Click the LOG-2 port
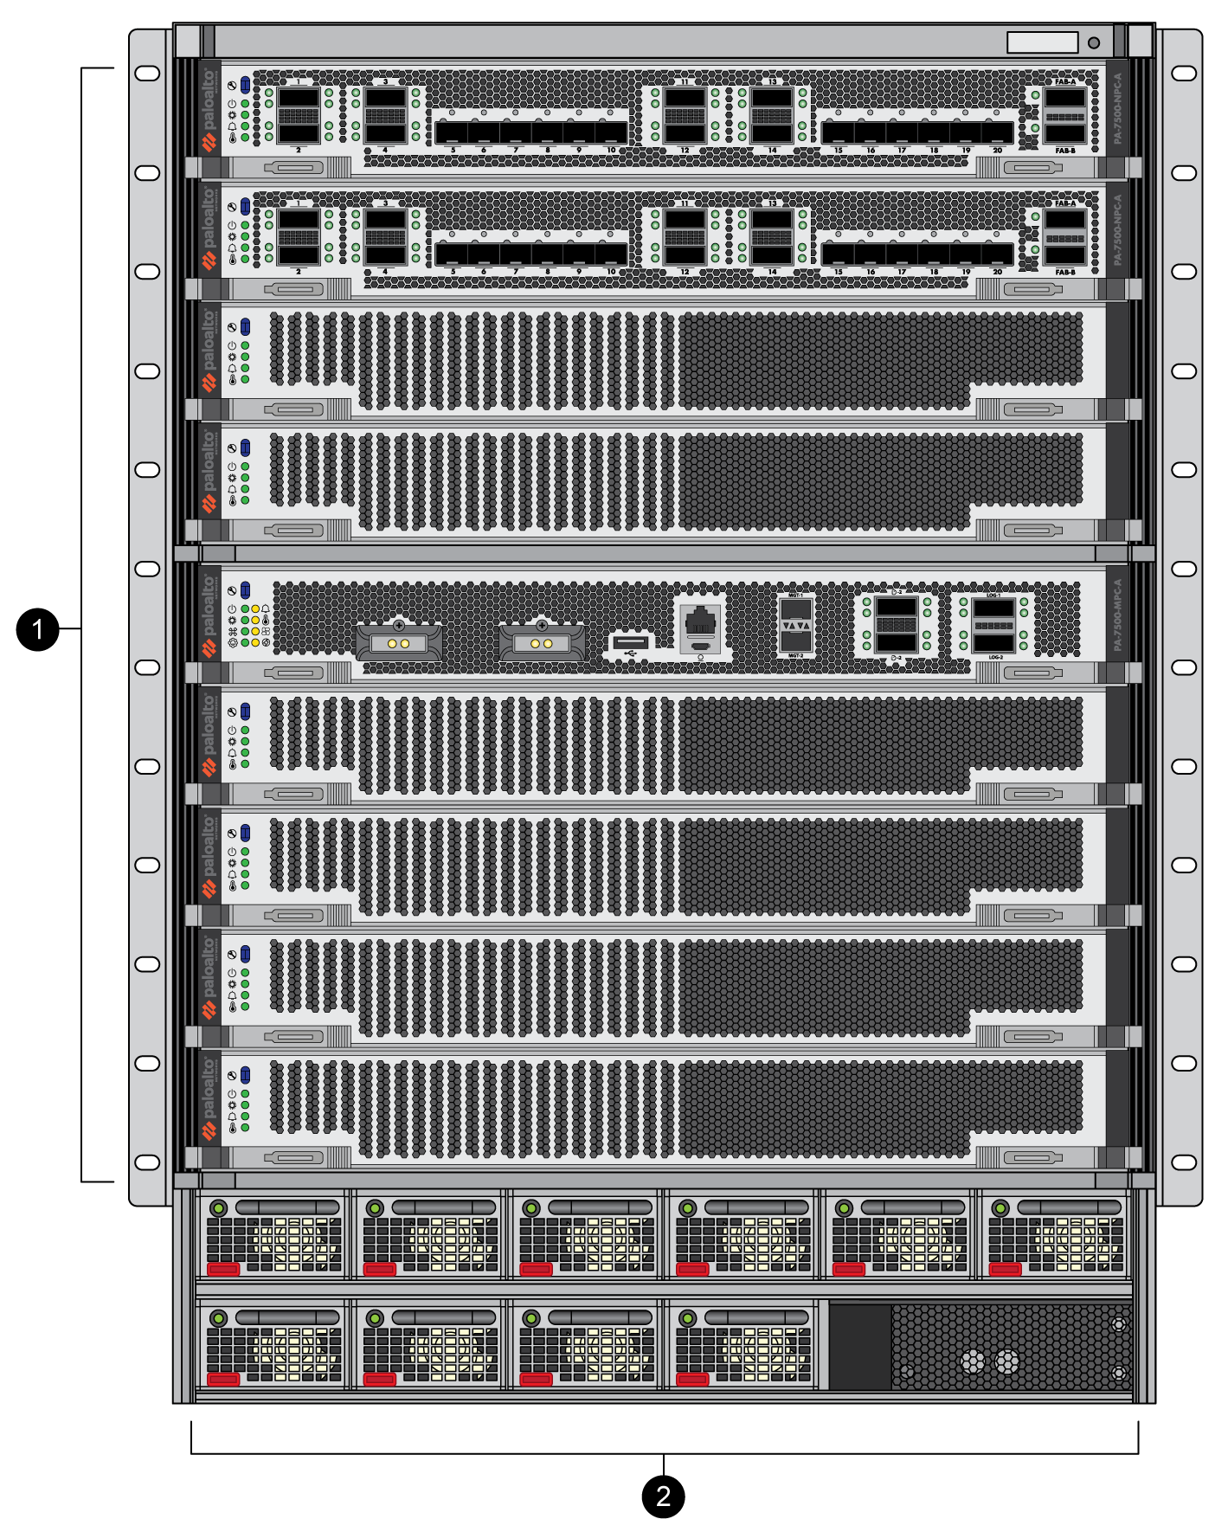 tap(993, 642)
